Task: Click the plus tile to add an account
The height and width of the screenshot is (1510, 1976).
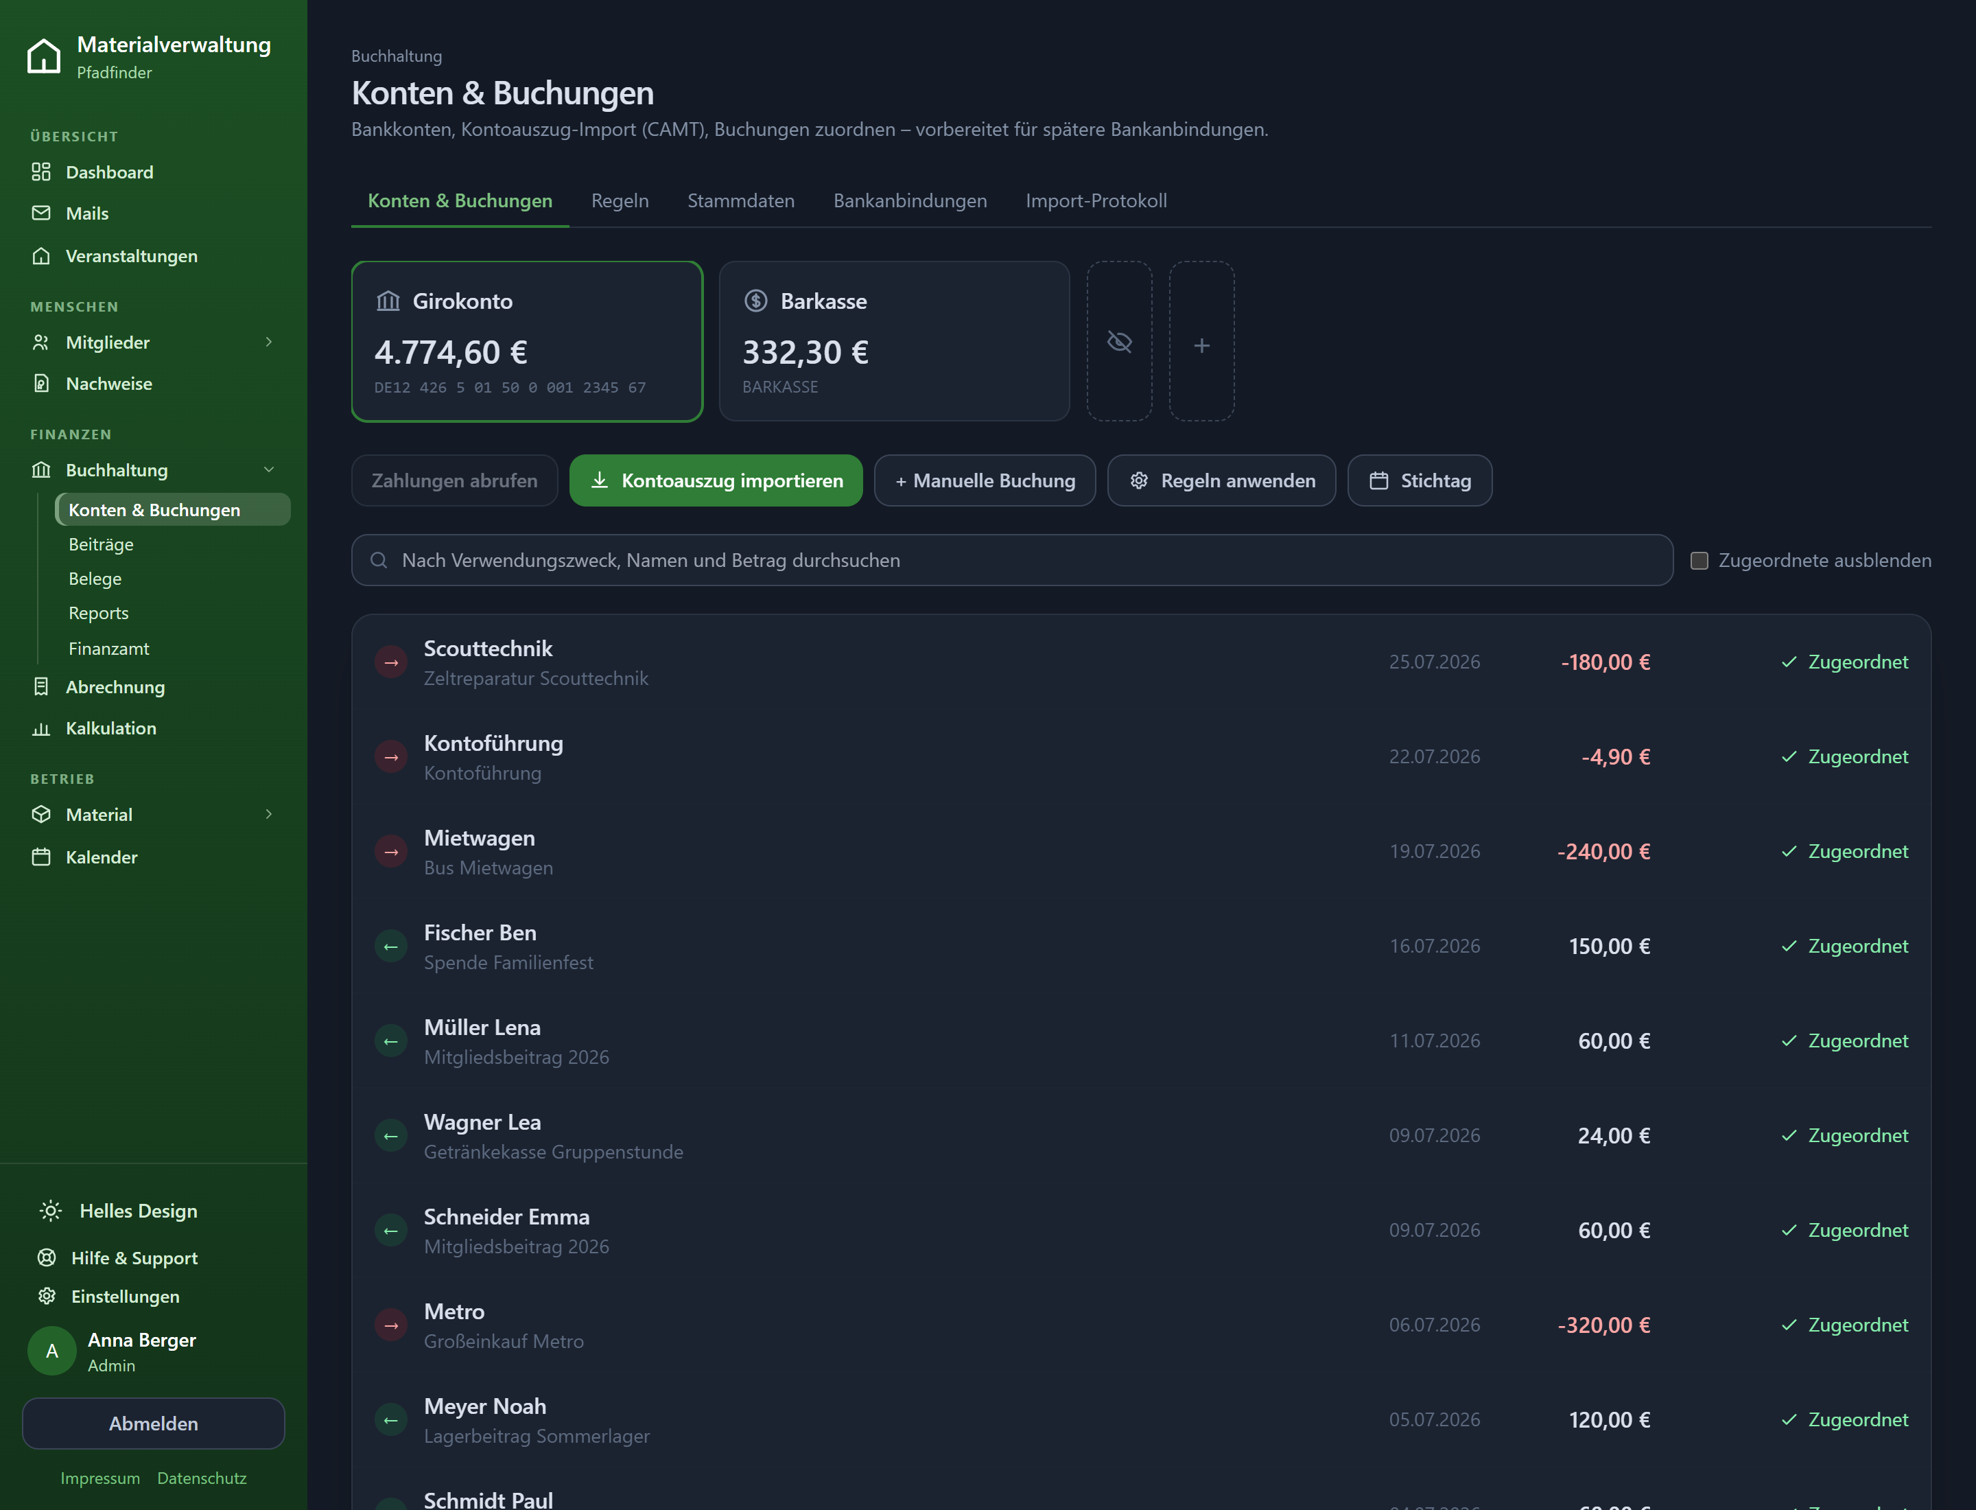Action: point(1201,342)
